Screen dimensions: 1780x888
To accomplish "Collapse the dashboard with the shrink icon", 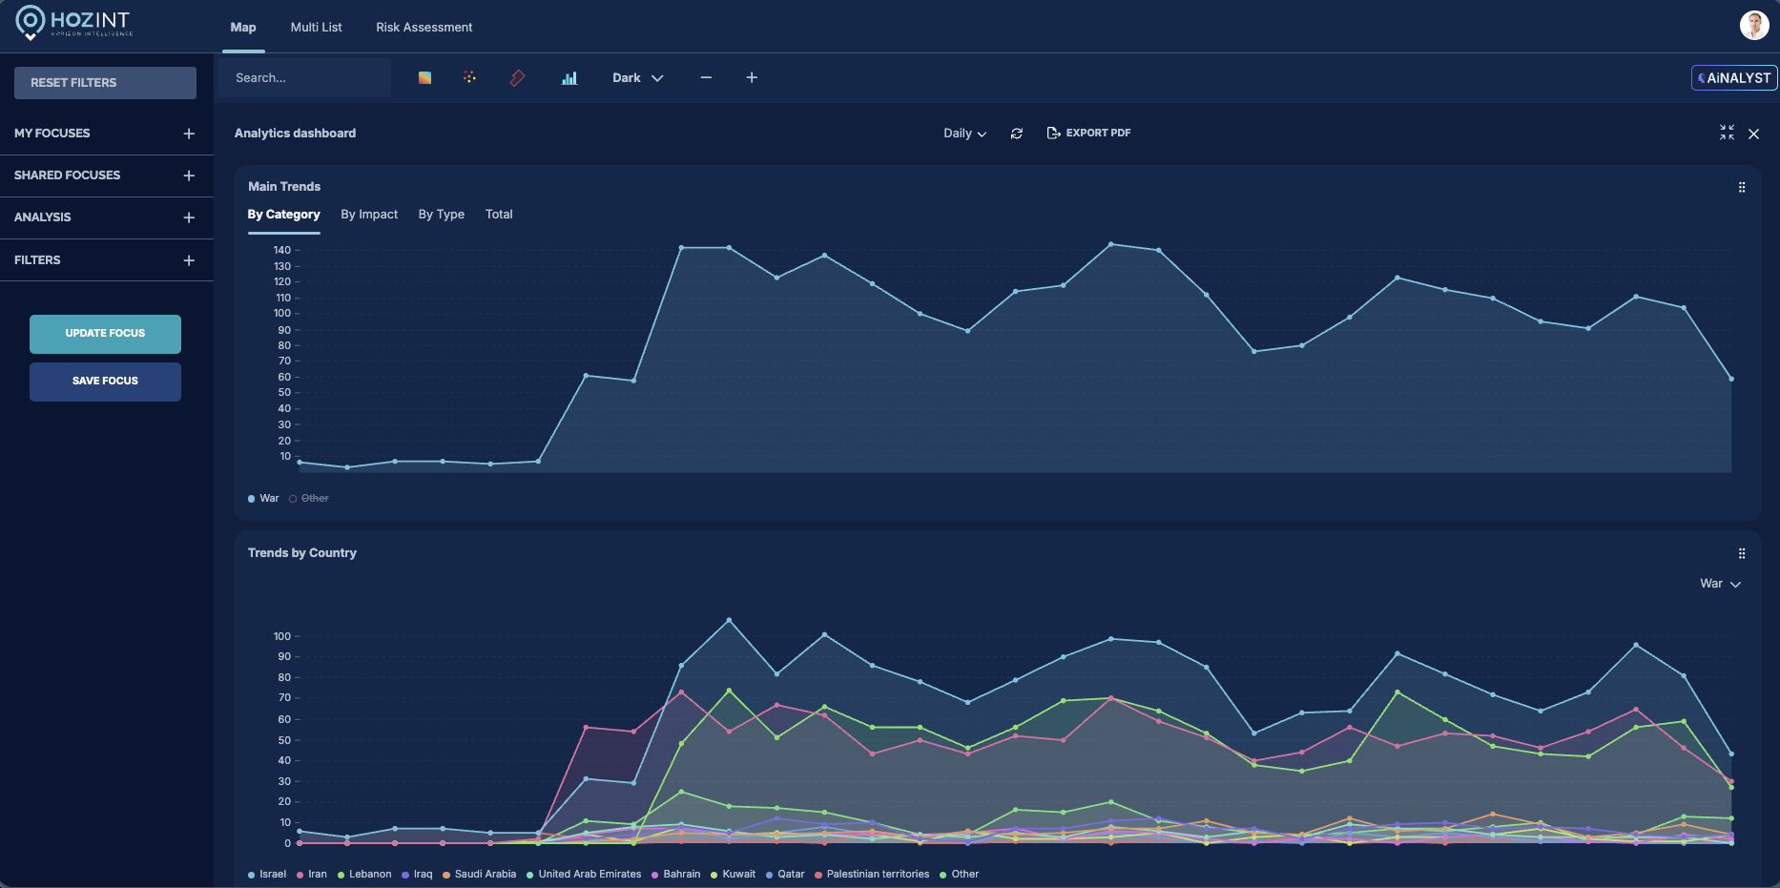I will tap(1727, 134).
